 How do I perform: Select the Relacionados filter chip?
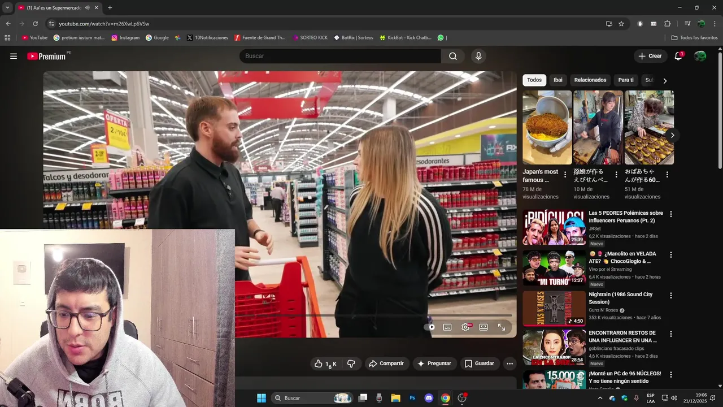(590, 80)
